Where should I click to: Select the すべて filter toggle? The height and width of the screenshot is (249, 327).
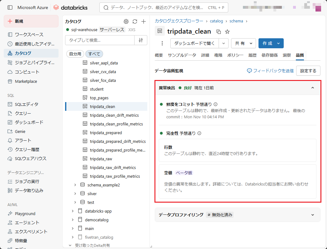pos(94,54)
